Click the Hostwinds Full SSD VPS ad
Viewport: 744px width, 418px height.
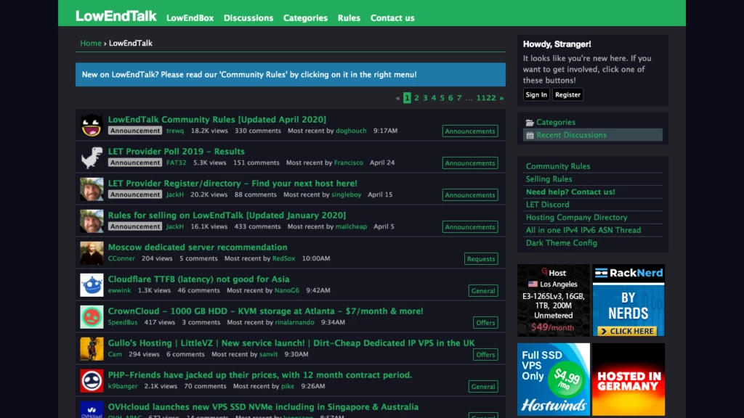point(554,379)
